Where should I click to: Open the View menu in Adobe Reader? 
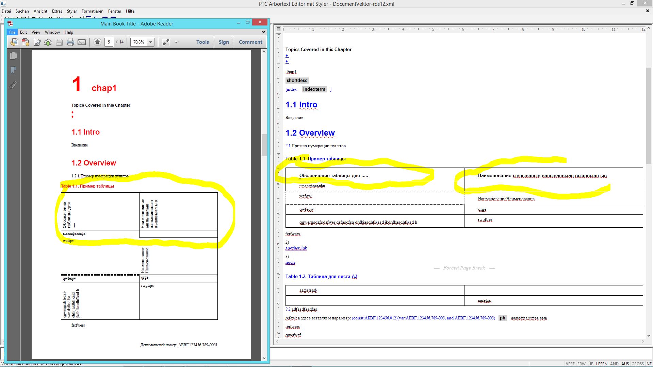36,32
